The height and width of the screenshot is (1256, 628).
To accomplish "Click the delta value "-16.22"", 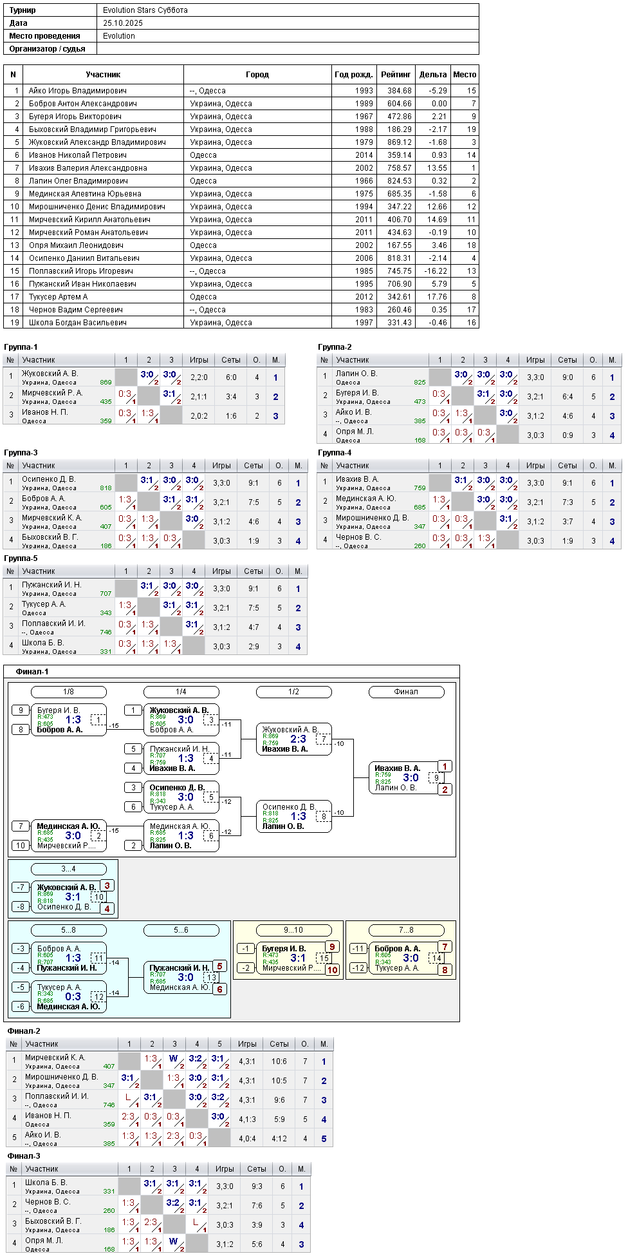I will coord(436,271).
